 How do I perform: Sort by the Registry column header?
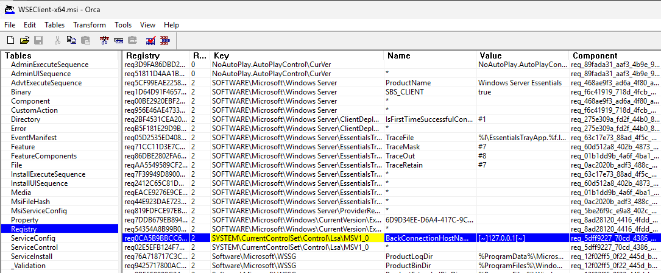coord(155,55)
